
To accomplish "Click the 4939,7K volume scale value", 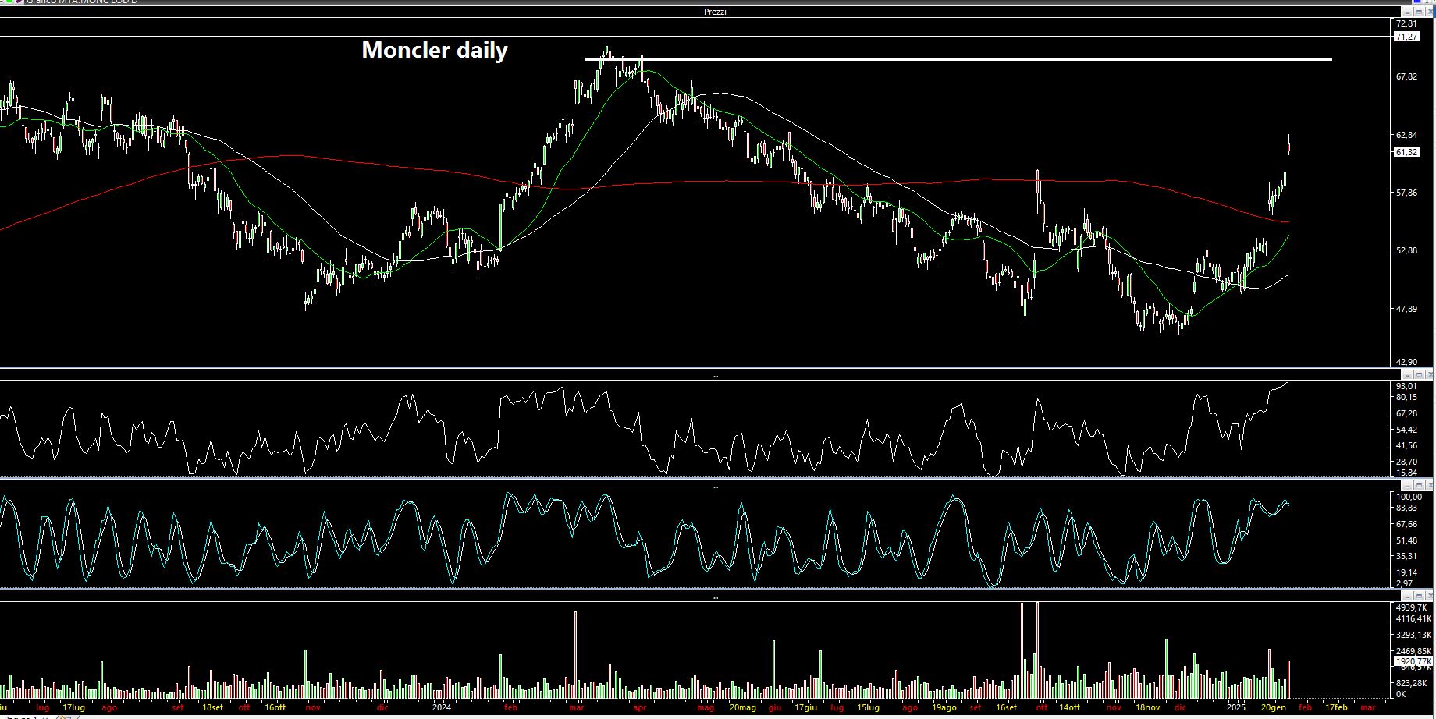I will [1411, 607].
